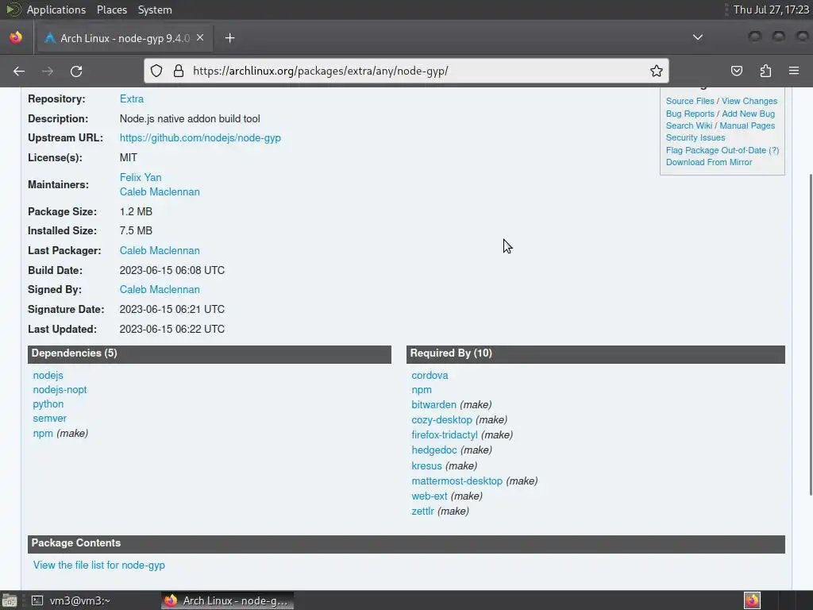Open zettlr package link
The width and height of the screenshot is (813, 610).
(x=422, y=511)
